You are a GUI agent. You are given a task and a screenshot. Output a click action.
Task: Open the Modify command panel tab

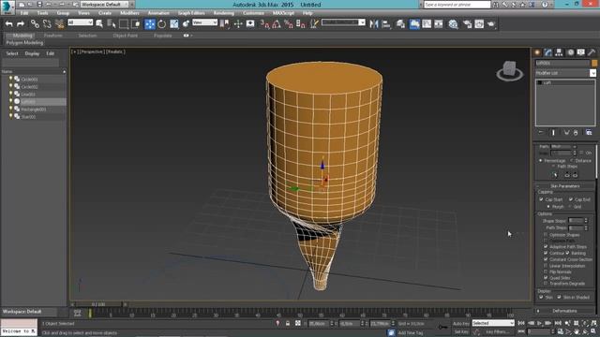[548, 52]
